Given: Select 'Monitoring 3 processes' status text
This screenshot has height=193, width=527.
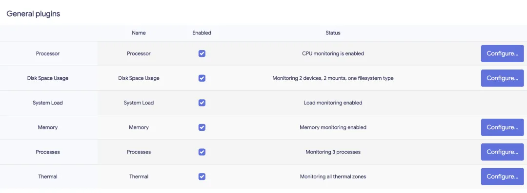Looking at the screenshot, I should 333,152.
